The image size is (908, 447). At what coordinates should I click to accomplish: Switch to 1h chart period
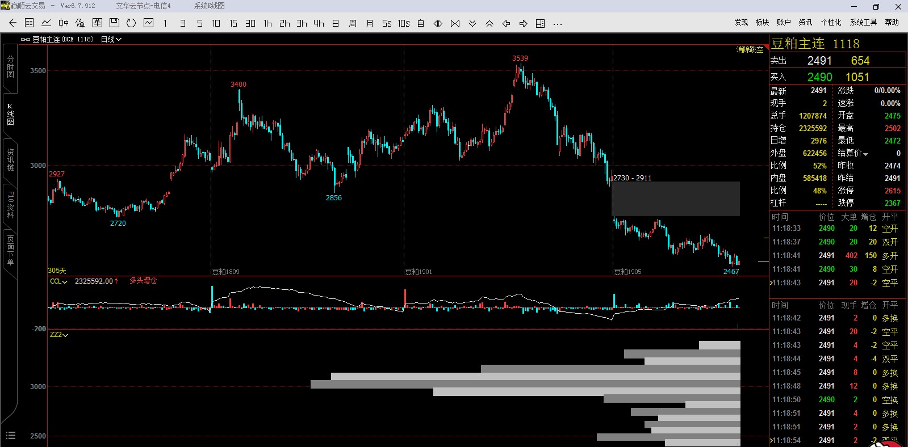click(x=267, y=23)
